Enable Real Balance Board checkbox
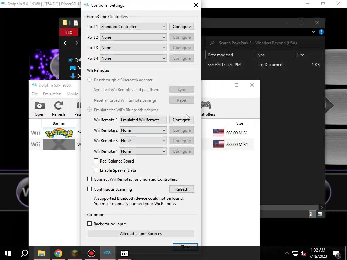Screen dimensions: 347x260 click(x=96, y=161)
